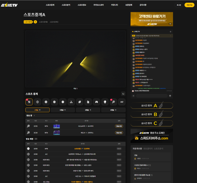Open the 라이브스코어 top menu item
Image resolution: width=197 pixels, height=183 pixels.
coord(98,5)
